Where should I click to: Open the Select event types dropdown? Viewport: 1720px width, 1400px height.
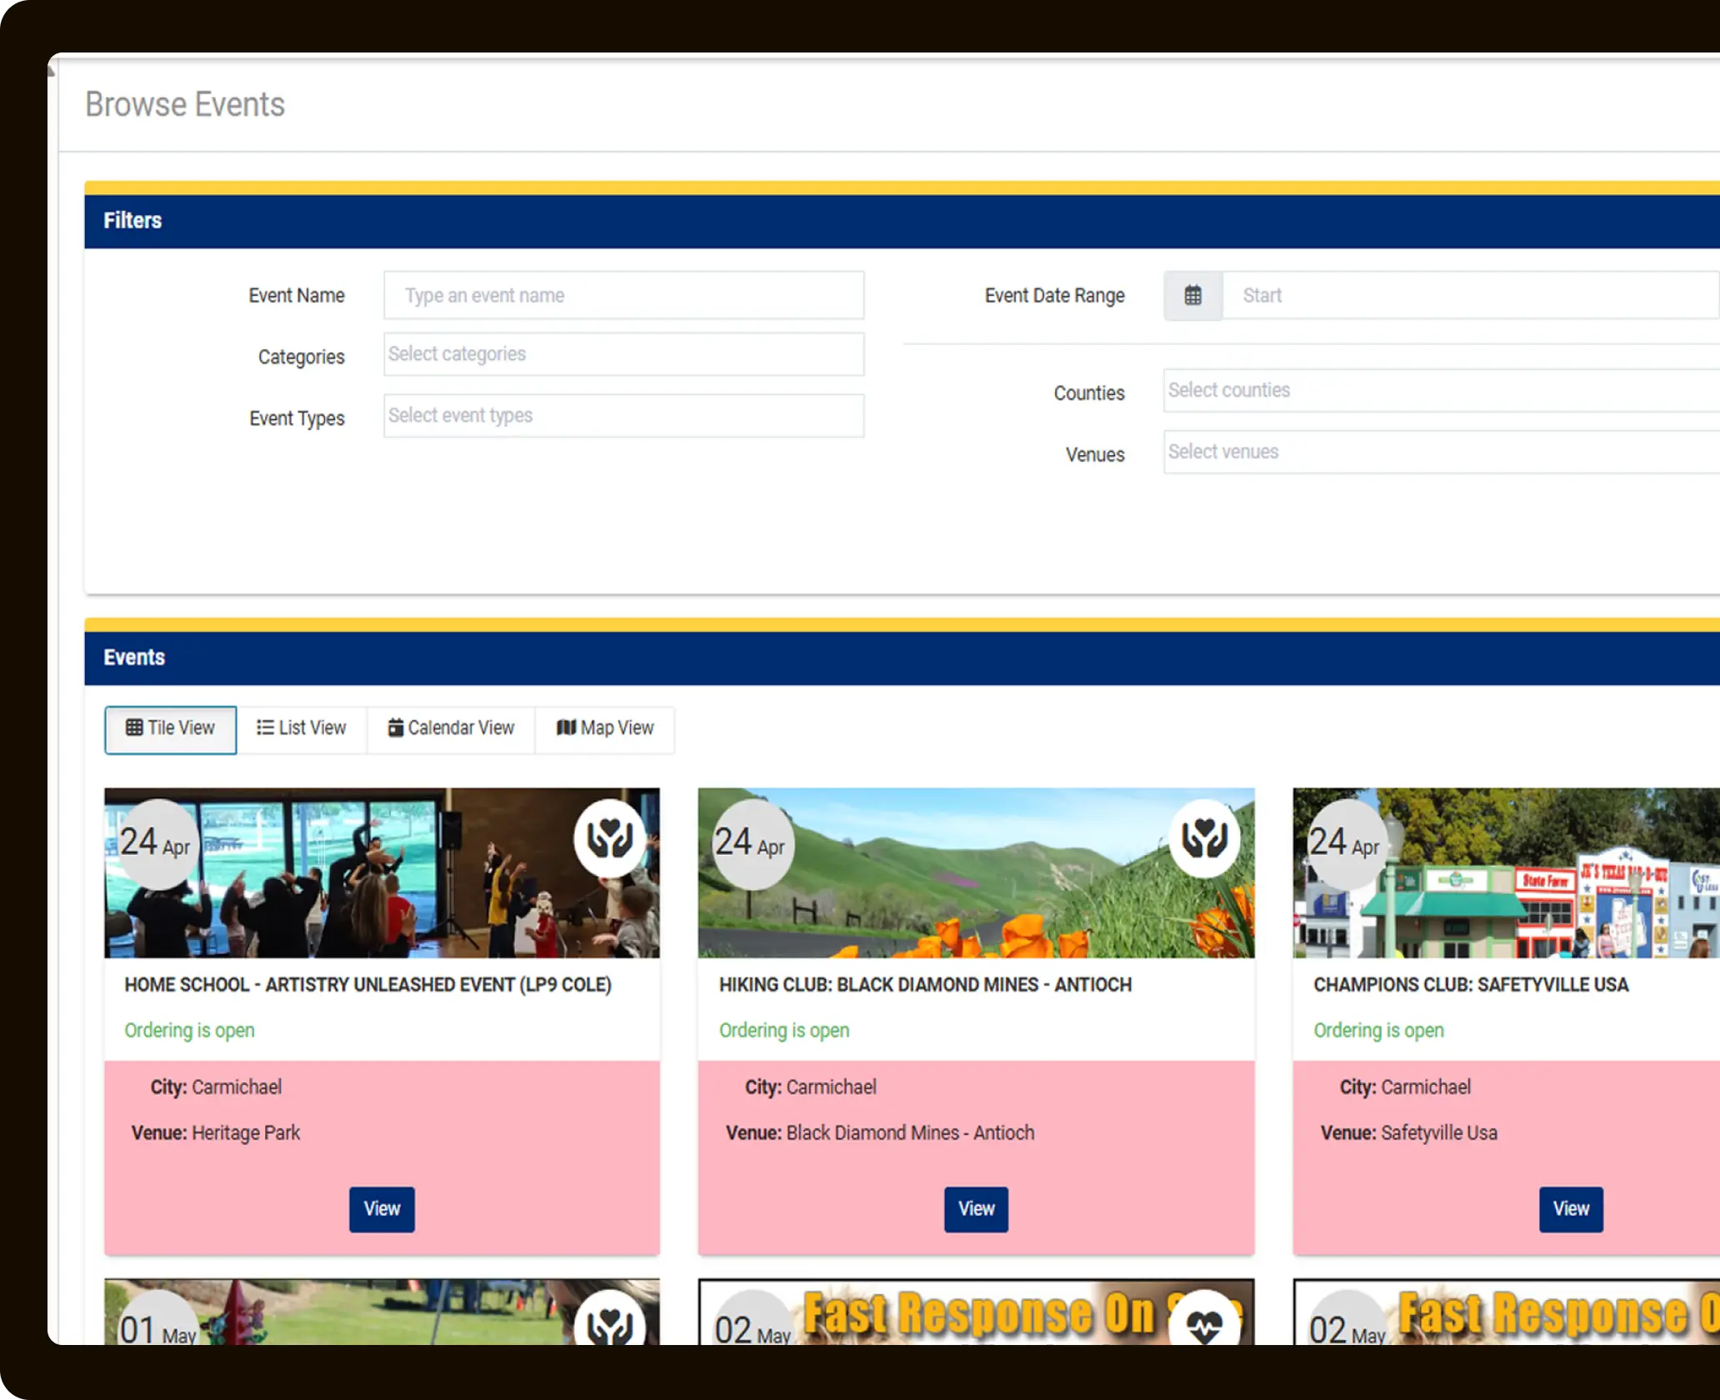click(x=623, y=416)
